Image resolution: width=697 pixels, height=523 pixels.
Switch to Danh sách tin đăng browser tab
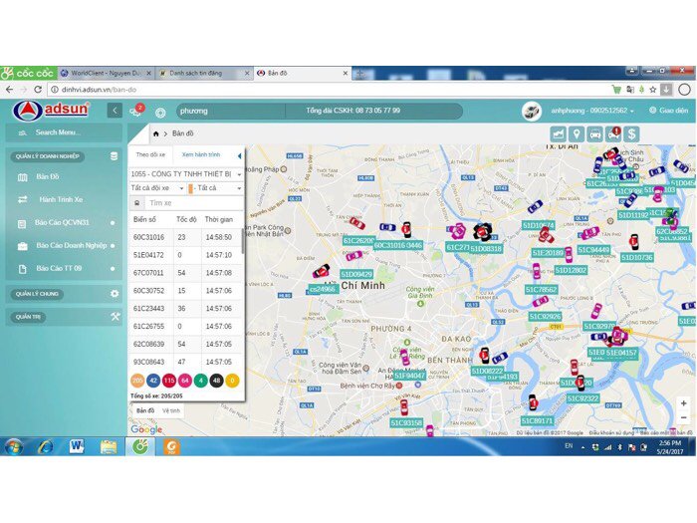(x=203, y=73)
